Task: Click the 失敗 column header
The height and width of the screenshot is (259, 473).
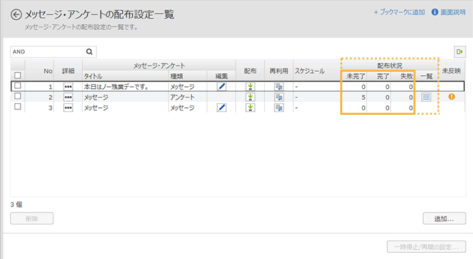Action: click(407, 76)
